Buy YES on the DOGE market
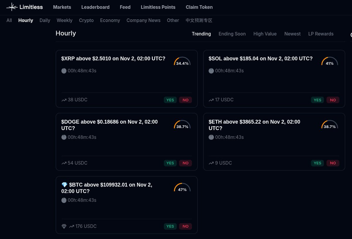Screen dimensions: 352x239 (170, 163)
